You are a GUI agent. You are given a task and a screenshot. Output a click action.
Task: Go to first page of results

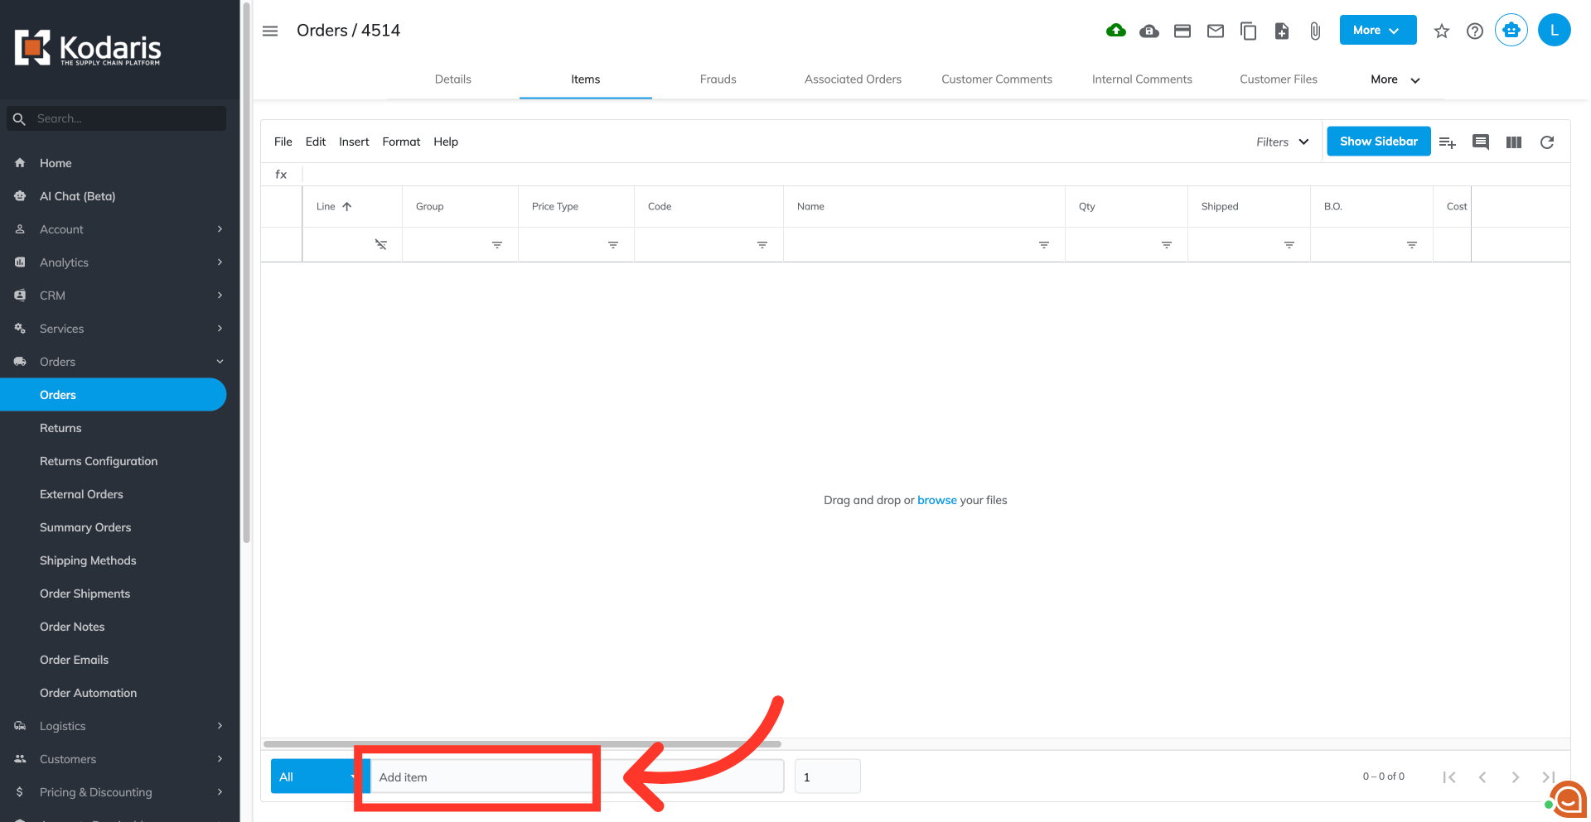pos(1449,776)
